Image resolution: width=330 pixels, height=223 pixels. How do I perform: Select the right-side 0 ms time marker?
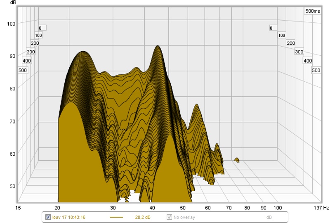click(271, 28)
